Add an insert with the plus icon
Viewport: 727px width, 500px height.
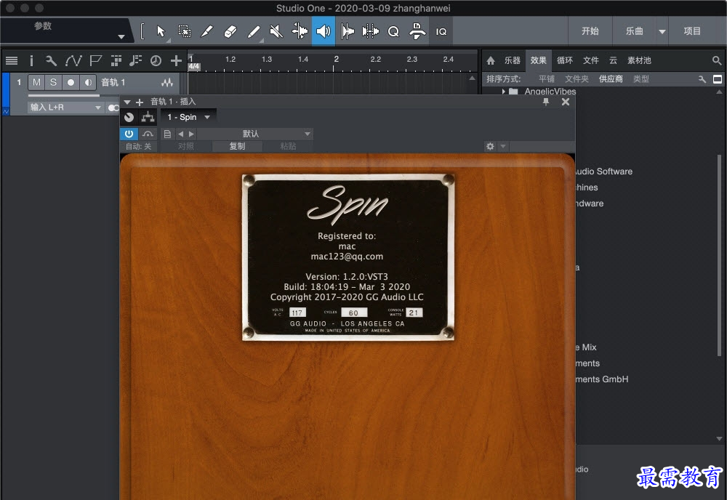pos(140,102)
